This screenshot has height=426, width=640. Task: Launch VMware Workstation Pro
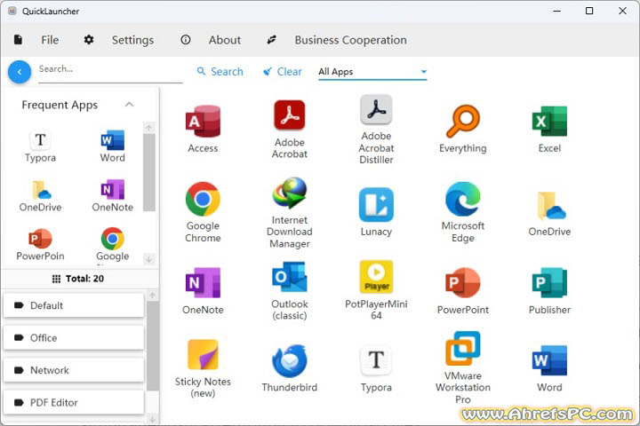(x=462, y=368)
